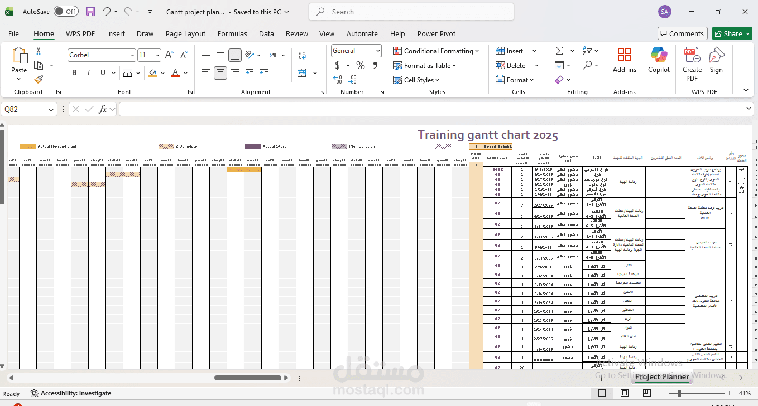The image size is (758, 406).
Task: Open Format as Table dropdown
Action: pos(424,65)
